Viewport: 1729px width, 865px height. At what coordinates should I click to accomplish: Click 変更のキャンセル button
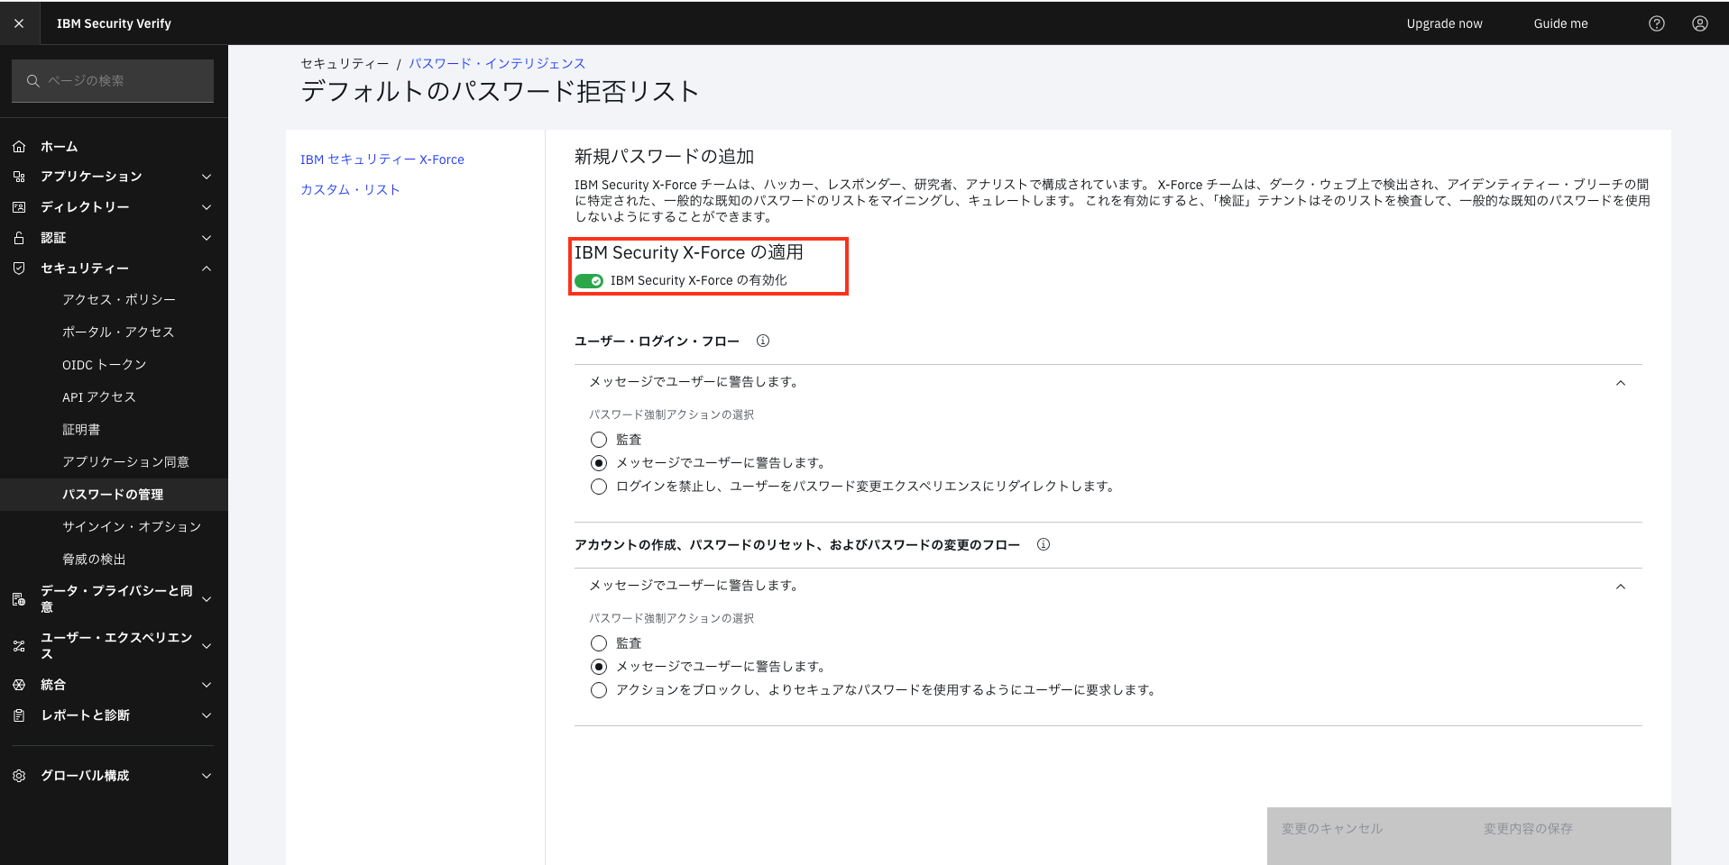tap(1368, 836)
